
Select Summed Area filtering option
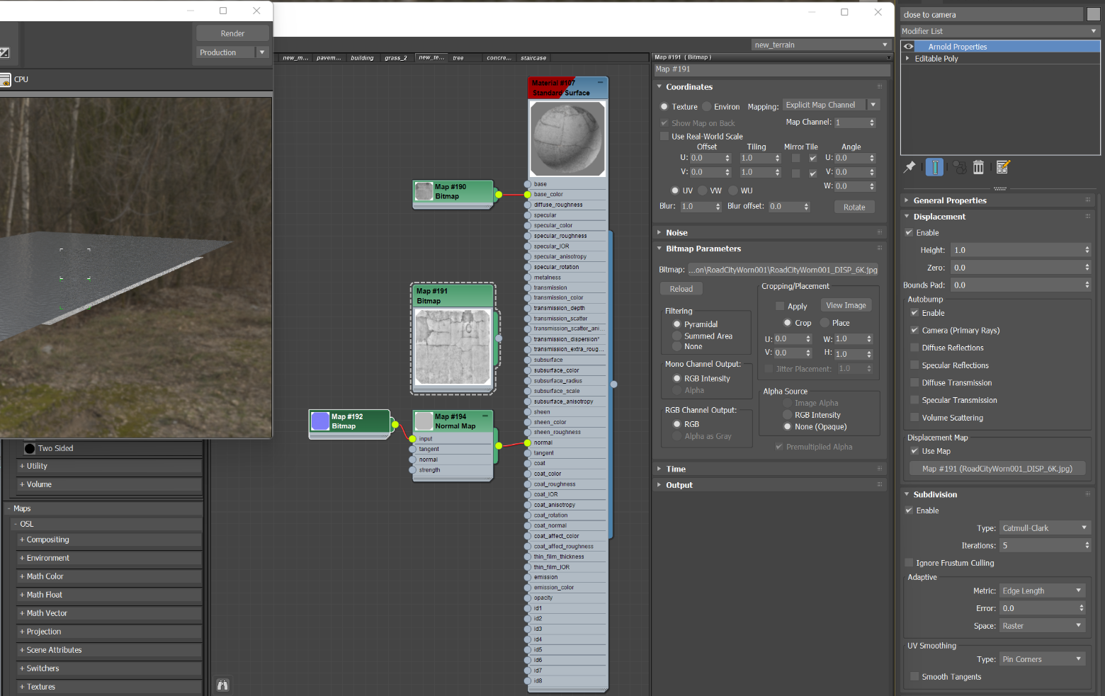677,336
